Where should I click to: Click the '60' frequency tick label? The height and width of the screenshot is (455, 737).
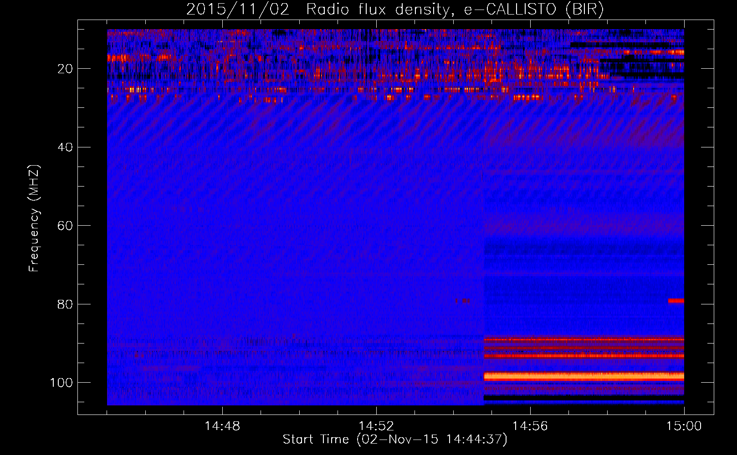pyautogui.click(x=65, y=226)
